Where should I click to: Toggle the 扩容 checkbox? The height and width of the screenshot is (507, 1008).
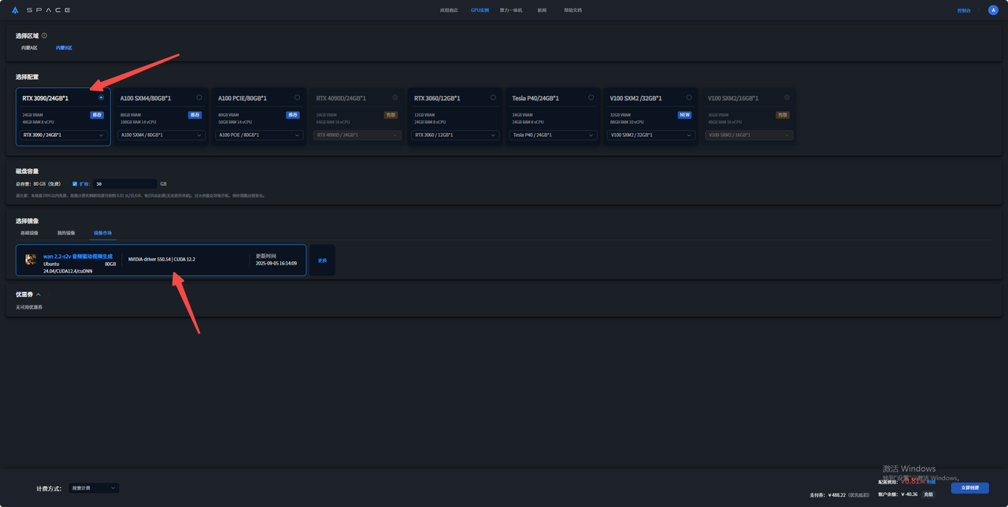pos(75,183)
